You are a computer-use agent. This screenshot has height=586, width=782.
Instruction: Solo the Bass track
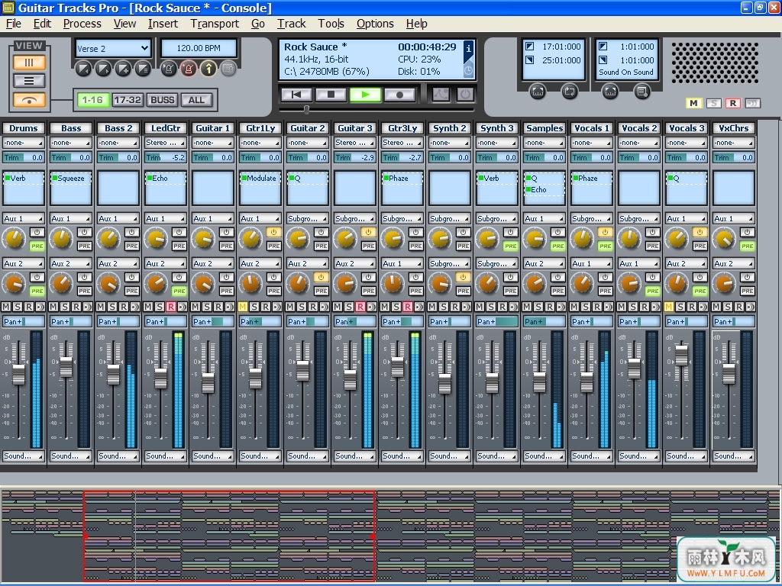click(65, 307)
